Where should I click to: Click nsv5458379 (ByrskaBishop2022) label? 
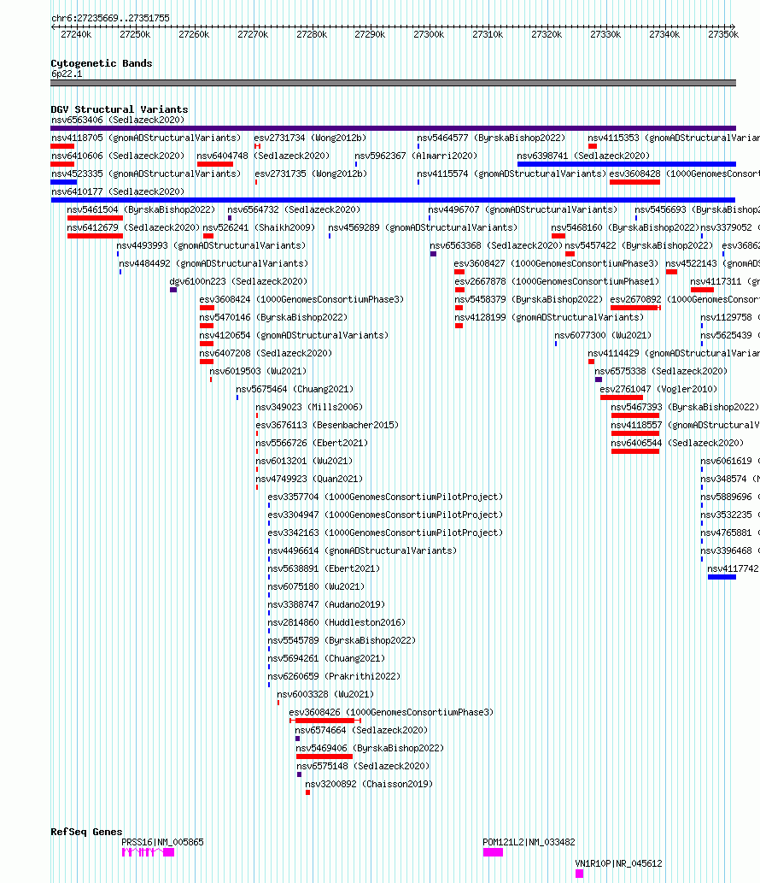(529, 300)
